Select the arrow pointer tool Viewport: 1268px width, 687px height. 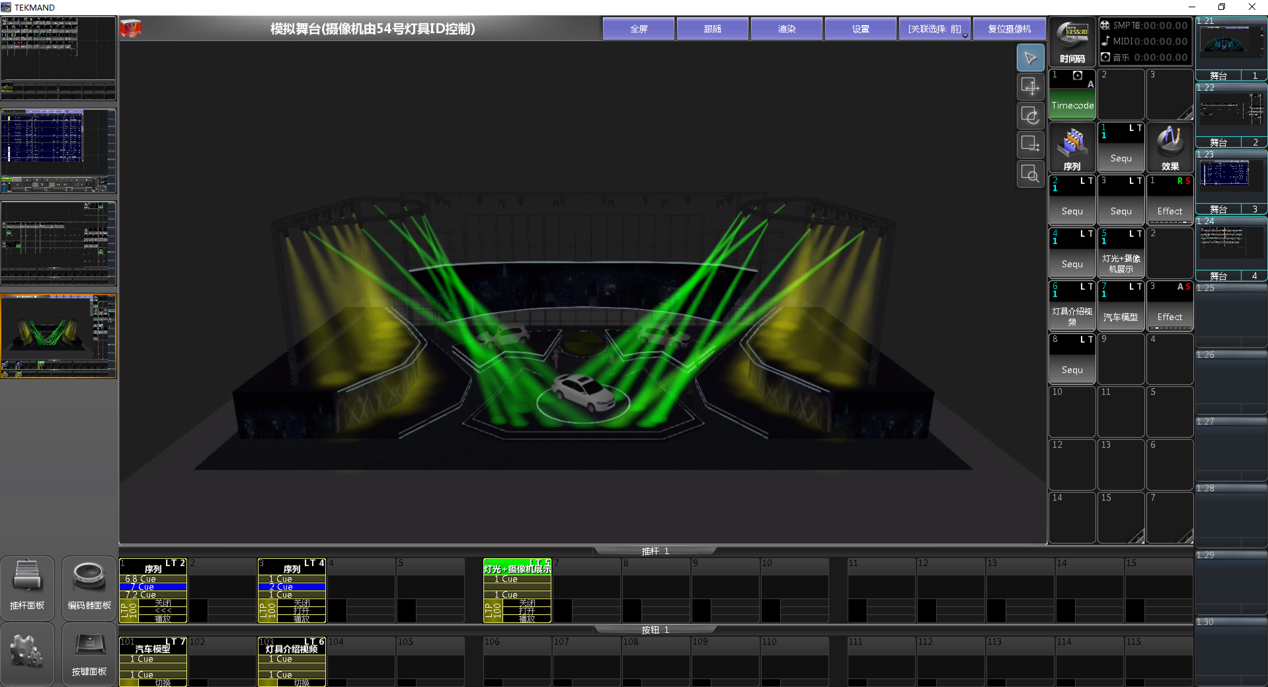(1030, 58)
